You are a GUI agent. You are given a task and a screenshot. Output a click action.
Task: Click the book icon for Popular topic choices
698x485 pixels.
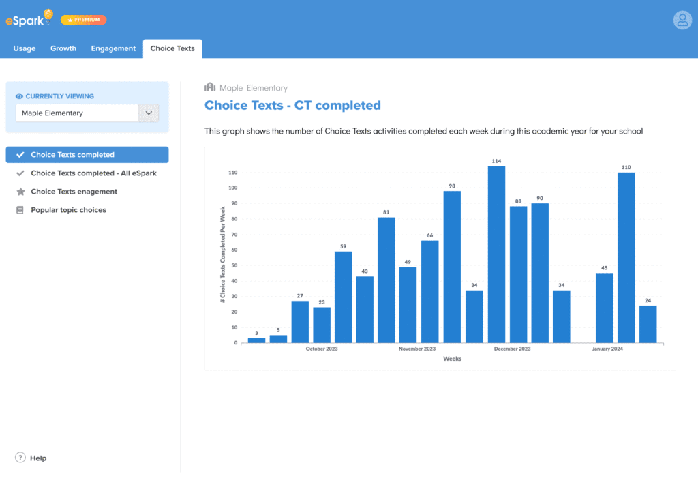tap(20, 210)
